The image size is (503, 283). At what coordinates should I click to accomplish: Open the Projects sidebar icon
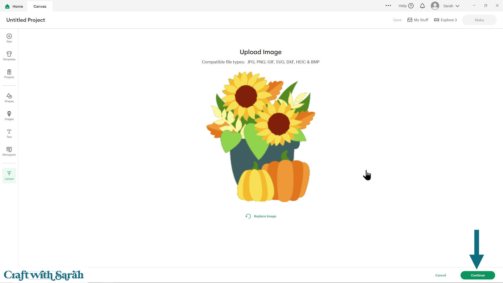pyautogui.click(x=9, y=74)
